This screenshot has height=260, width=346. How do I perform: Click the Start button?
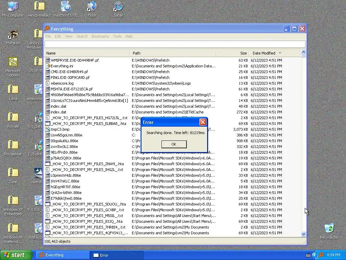point(16,255)
